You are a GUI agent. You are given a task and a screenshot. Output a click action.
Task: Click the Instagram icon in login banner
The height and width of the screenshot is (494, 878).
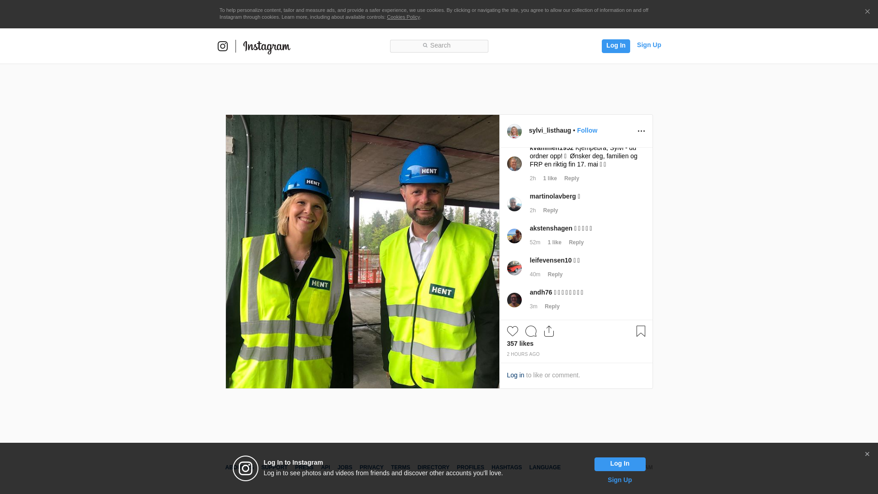246,468
